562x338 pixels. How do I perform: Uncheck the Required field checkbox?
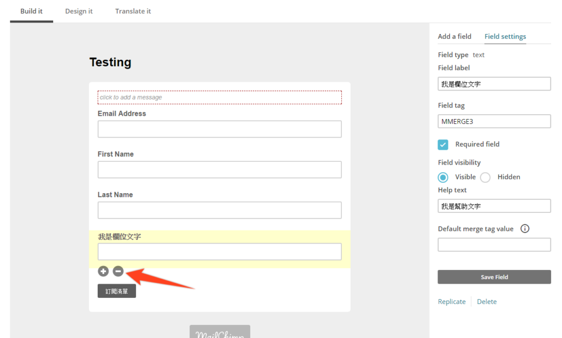point(443,144)
